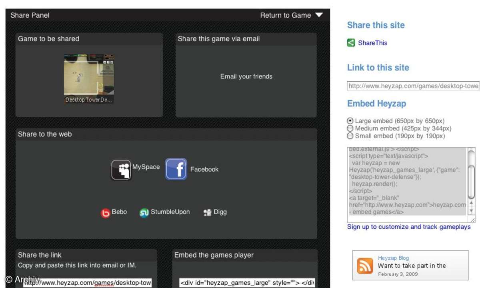Click the MySpace share icon
This screenshot has height=288, width=480.
coord(121,170)
